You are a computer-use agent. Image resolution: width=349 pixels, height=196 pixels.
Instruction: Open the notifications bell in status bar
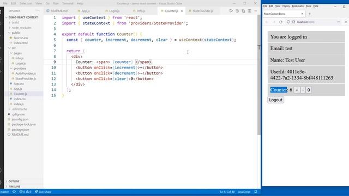tap(256, 192)
